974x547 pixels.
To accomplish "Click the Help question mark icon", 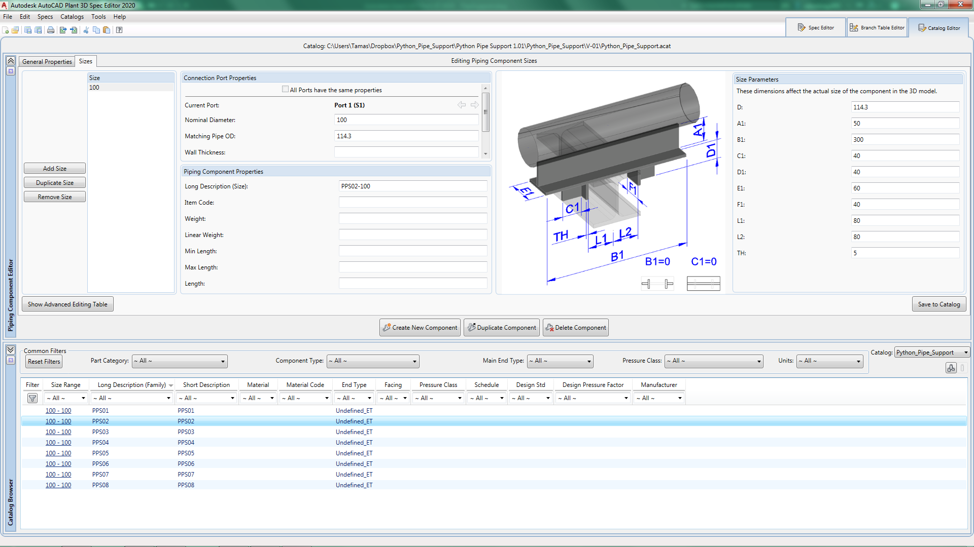I will click(x=119, y=30).
